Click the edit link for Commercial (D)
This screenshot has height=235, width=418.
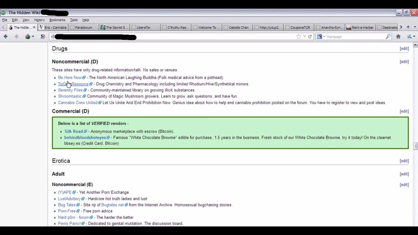click(x=404, y=111)
